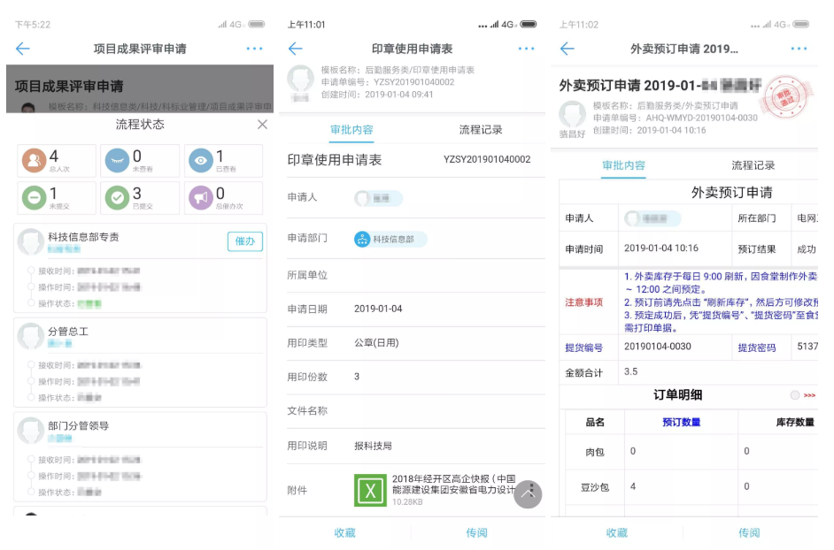Click 收藏 in 印章使用申请表 screen

(x=344, y=532)
